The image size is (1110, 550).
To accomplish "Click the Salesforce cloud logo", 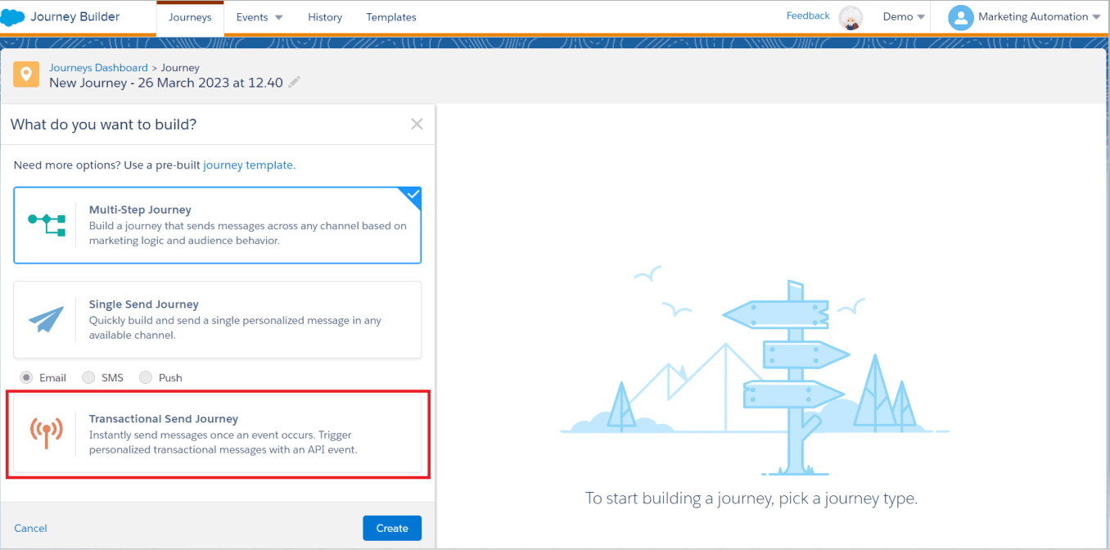I will click(x=13, y=17).
